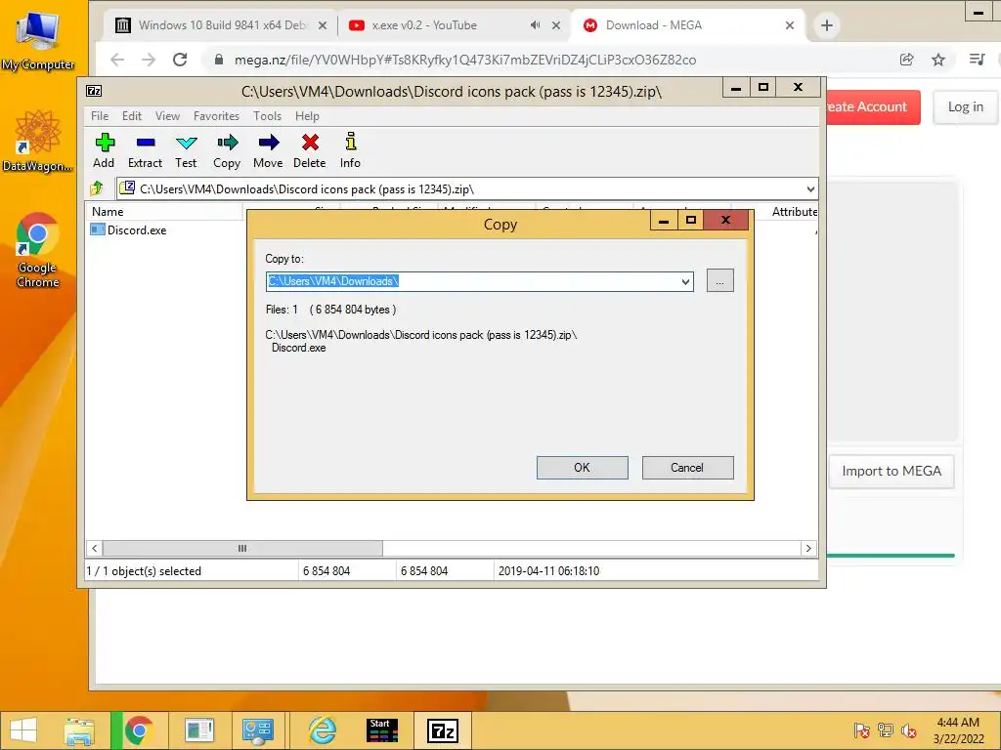Viewport: 1001px width, 750px height.
Task: Click the Delete toolbar icon
Action: click(x=310, y=150)
